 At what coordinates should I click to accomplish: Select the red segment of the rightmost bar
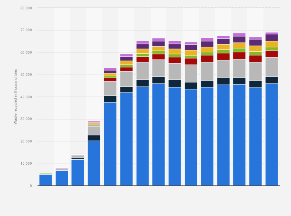272,54
